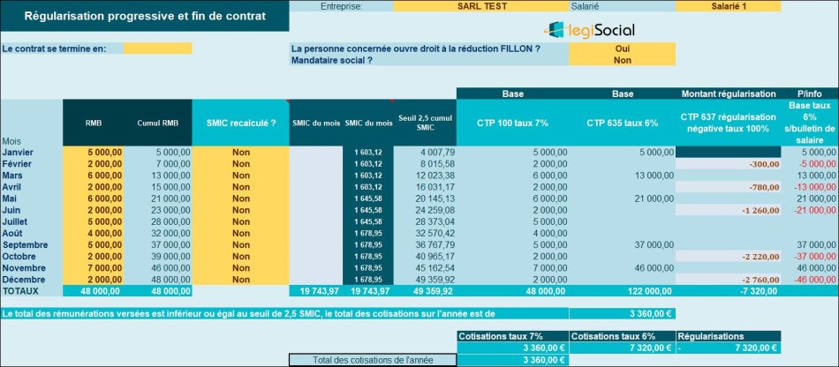Click the 'Régularisation progressive et fin de contrat' title
Screen dimensions: 839x367
pos(143,16)
